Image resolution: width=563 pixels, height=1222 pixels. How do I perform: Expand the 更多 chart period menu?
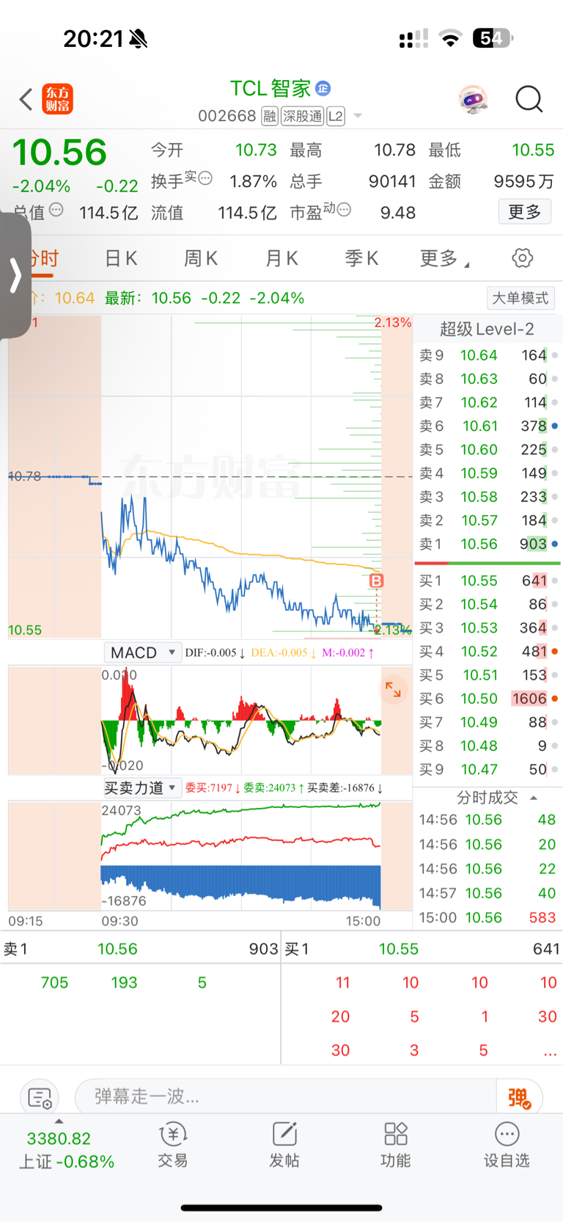point(444,258)
